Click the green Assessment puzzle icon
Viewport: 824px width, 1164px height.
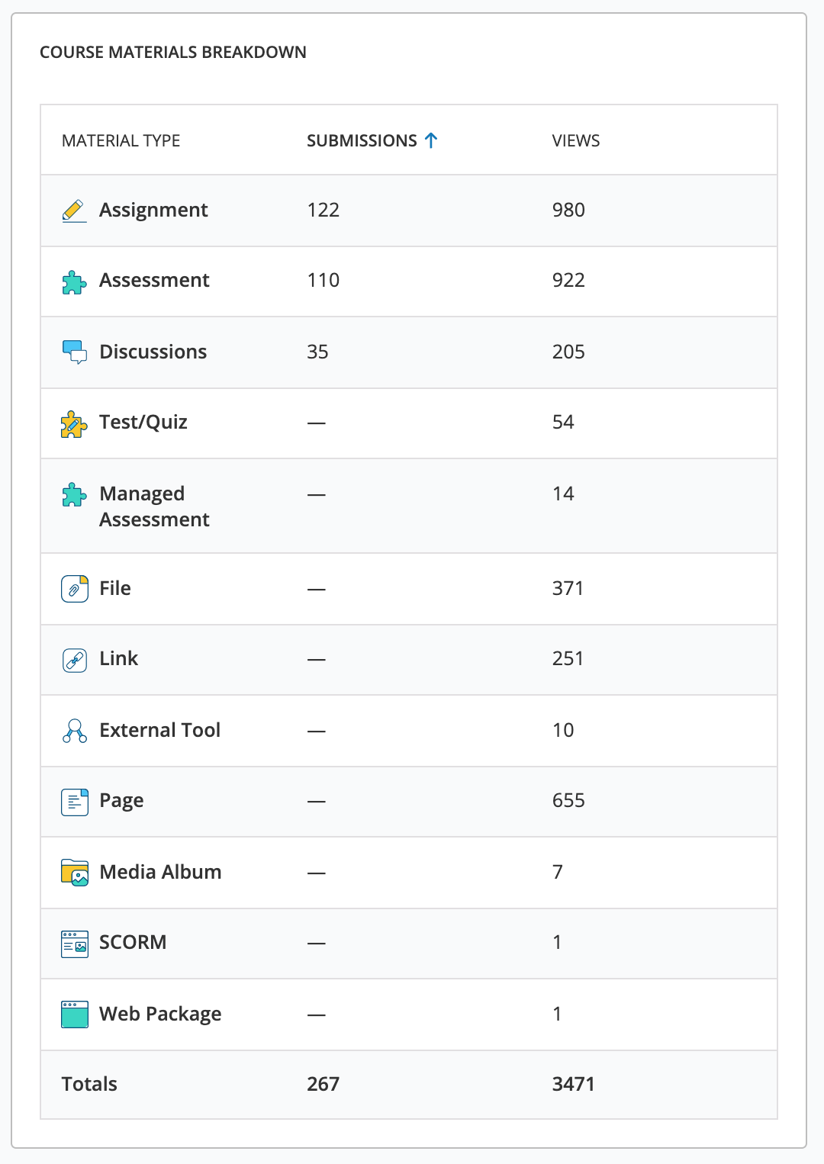pos(74,281)
